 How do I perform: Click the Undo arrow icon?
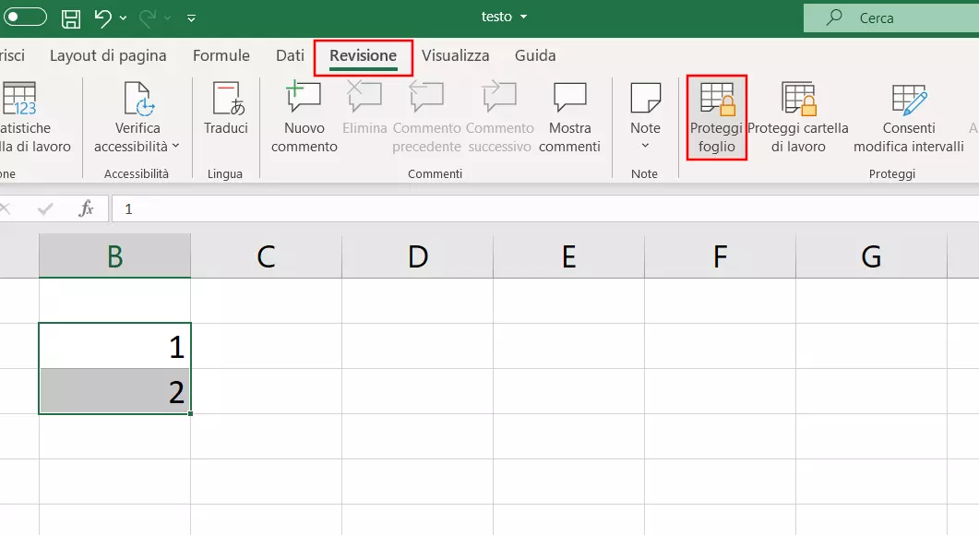pyautogui.click(x=103, y=18)
